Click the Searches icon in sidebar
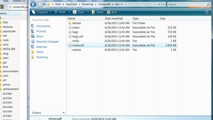 tap(33, 47)
